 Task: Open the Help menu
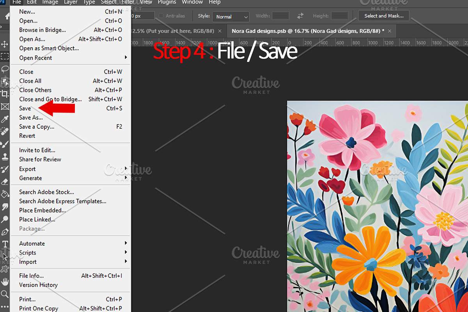[214, 2]
